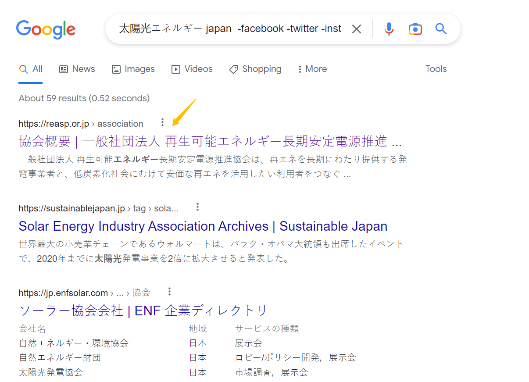Focus the search query input field
Screen dimensions: 529x382
tap(230, 29)
